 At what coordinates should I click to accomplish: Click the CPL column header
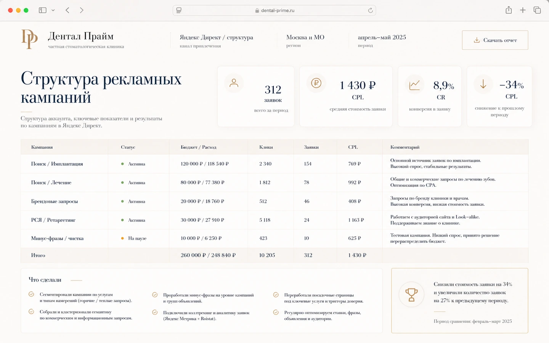pyautogui.click(x=353, y=147)
